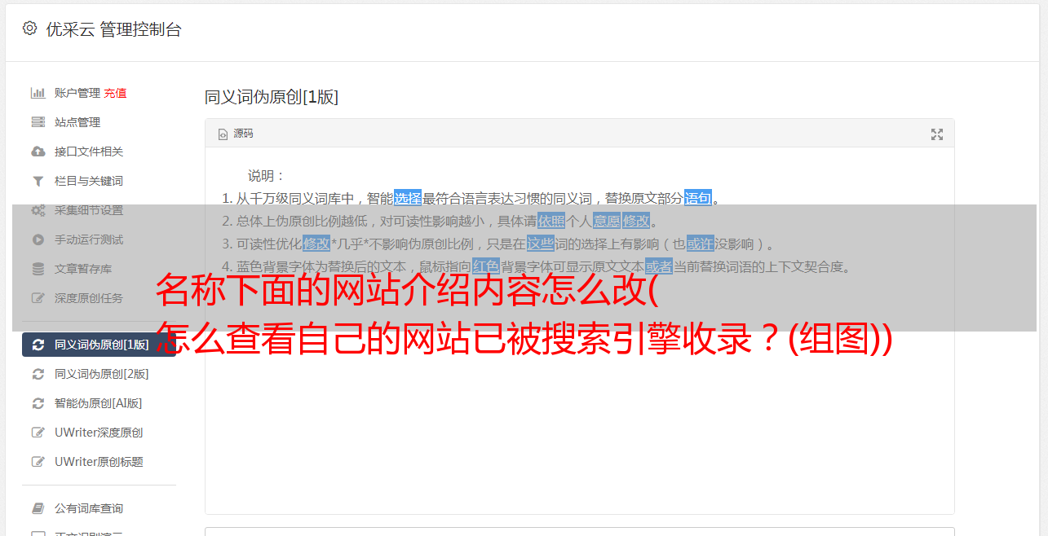Screen dimensions: 1048x536
Task: Click the cloud upload icon for 接口文件相关
Action: point(38,152)
